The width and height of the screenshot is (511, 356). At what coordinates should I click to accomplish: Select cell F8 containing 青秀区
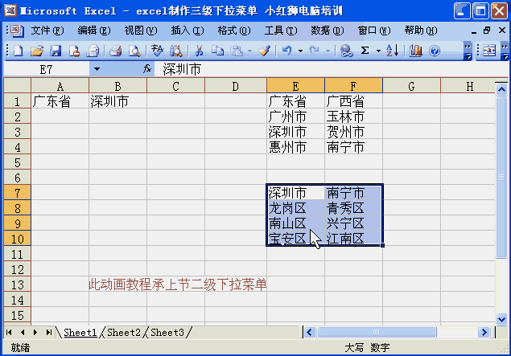pyautogui.click(x=353, y=208)
